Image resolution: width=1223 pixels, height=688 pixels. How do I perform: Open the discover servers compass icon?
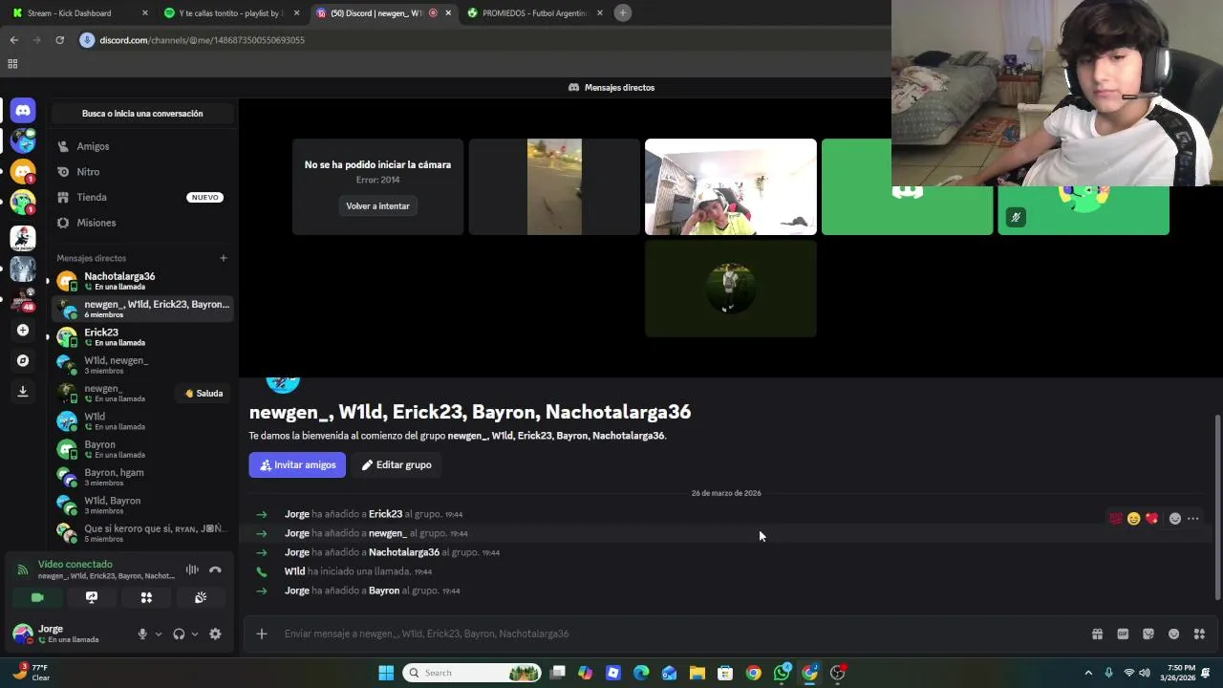[23, 361]
